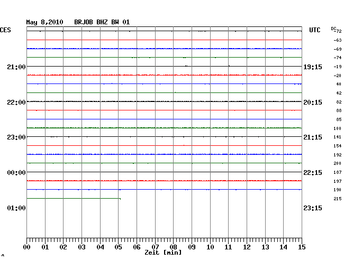Select the station title 'BRJOB BHZ BW 01'
Screen dimensions: 344x261
102,22
